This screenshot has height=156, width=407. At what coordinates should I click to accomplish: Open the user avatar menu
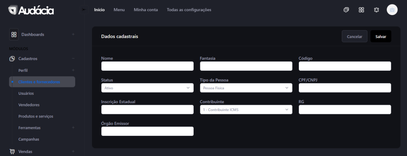[392, 10]
